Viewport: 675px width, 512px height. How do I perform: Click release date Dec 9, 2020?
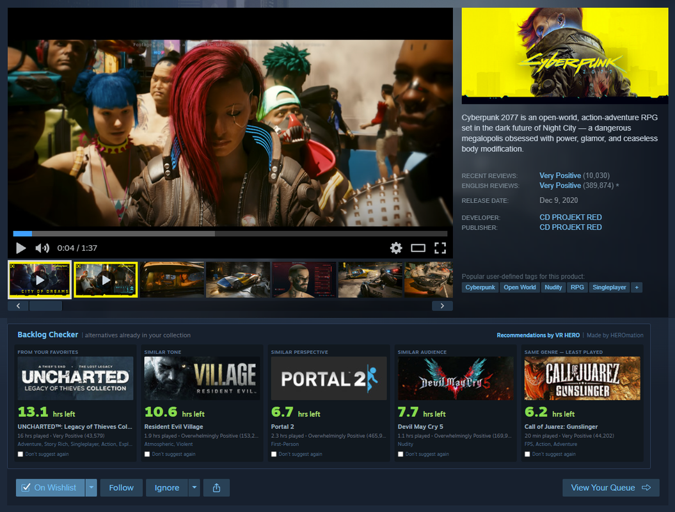click(559, 200)
